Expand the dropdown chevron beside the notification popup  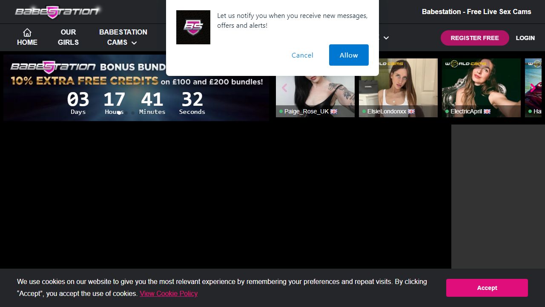(386, 38)
